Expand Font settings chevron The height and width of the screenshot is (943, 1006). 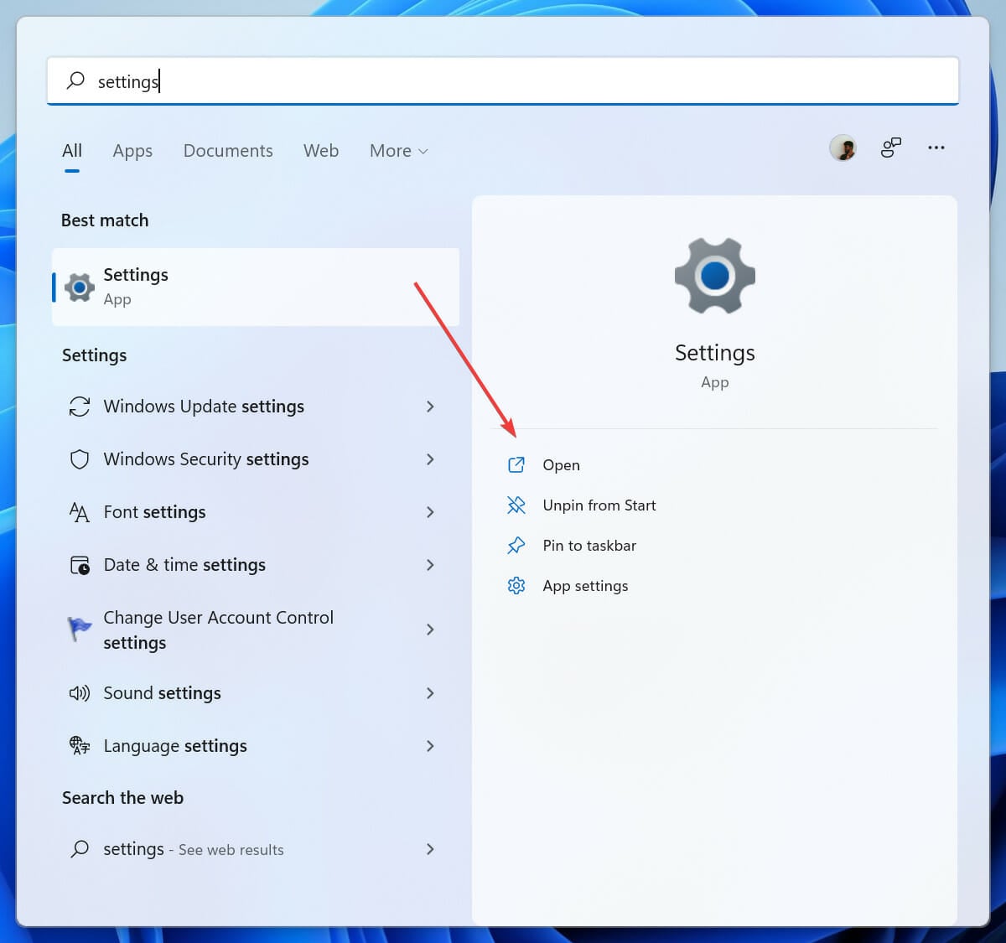(430, 512)
